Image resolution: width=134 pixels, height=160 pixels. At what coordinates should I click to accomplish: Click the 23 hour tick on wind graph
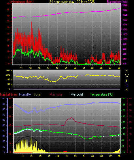[x=75, y=68]
